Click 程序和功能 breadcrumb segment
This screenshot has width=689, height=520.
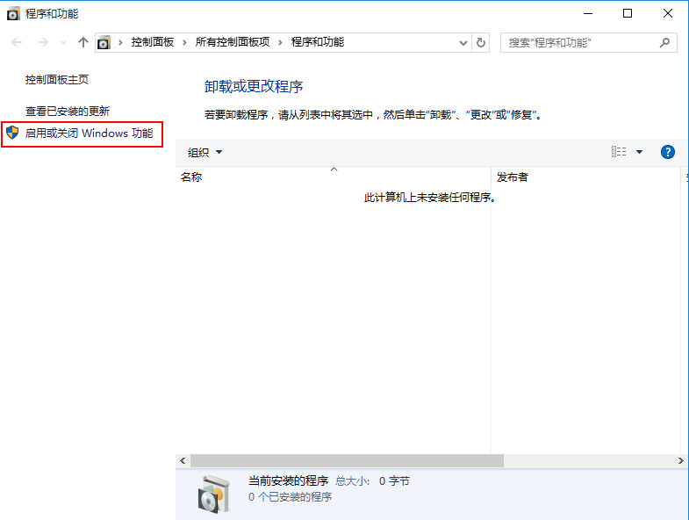[317, 42]
